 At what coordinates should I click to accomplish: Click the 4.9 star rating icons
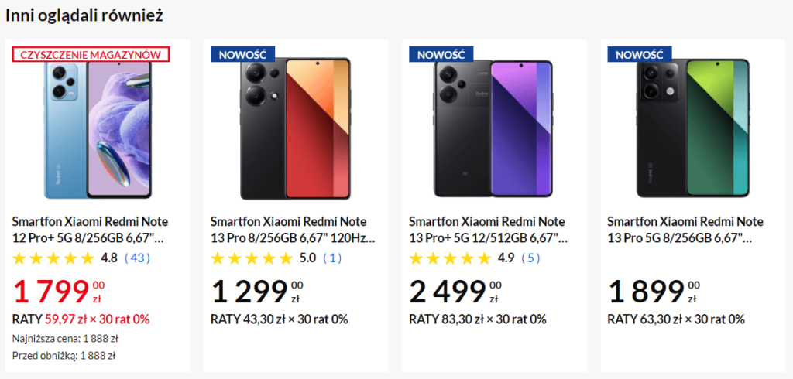click(450, 258)
